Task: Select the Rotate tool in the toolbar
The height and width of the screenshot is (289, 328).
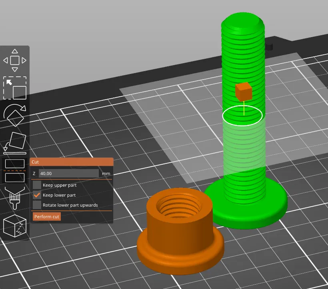Action: click(15, 115)
